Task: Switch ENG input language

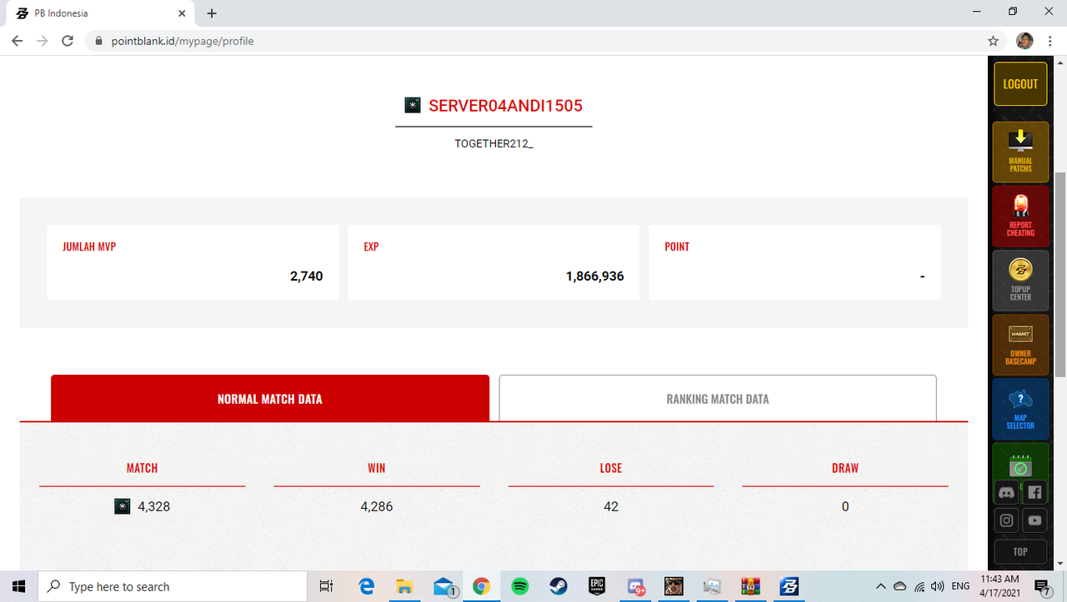Action: click(960, 586)
